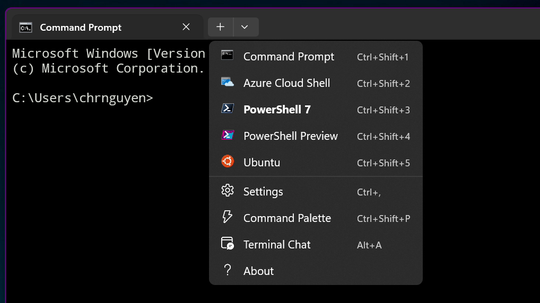Open the Terminal Chat menu entry
This screenshot has width=540, height=303.
[277, 245]
